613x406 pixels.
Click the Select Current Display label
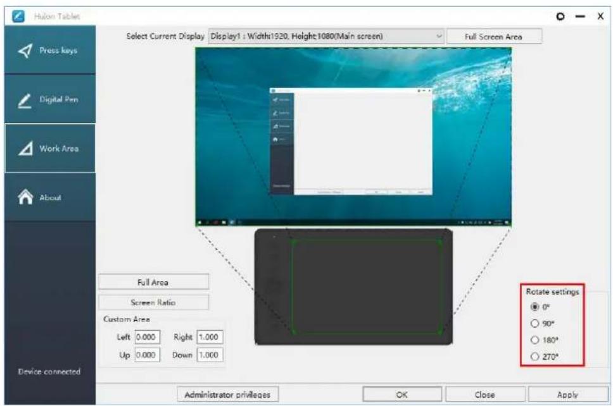[165, 36]
